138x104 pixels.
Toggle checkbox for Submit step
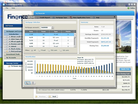point(7,46)
